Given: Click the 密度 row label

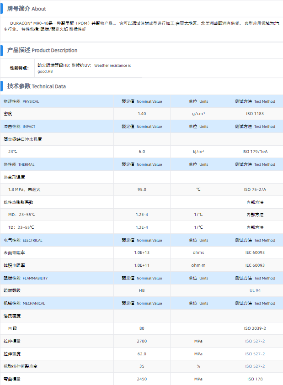Looking at the screenshot, I should tap(8, 114).
